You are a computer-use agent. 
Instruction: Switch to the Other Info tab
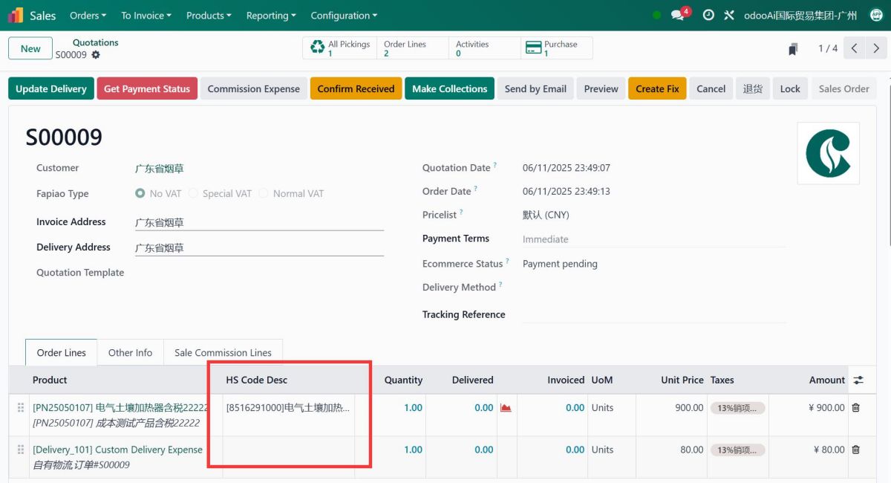(x=130, y=352)
